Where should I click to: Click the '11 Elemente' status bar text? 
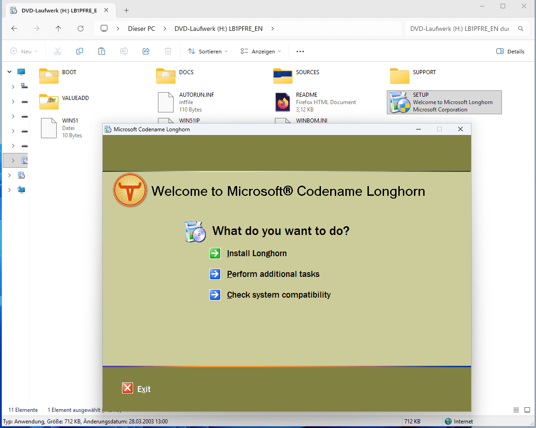23,410
